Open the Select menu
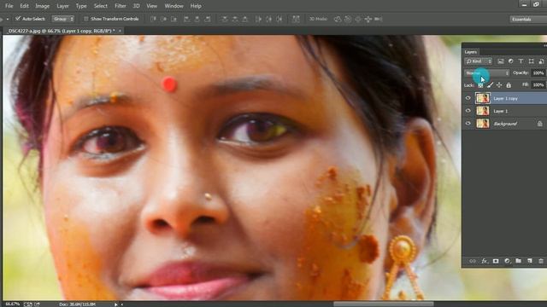Screen dimensions: 547x307 click(101, 6)
